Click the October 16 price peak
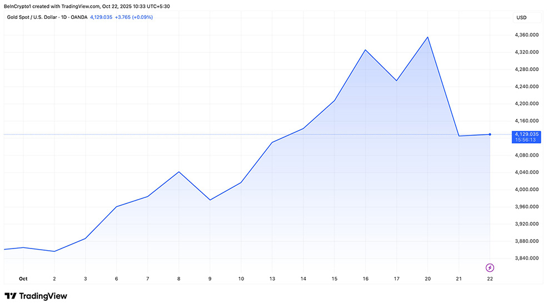Viewport: 547px width, 308px height. click(365, 50)
